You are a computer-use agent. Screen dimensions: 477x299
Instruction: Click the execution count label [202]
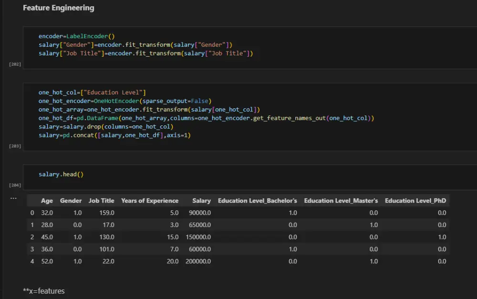tap(15, 64)
